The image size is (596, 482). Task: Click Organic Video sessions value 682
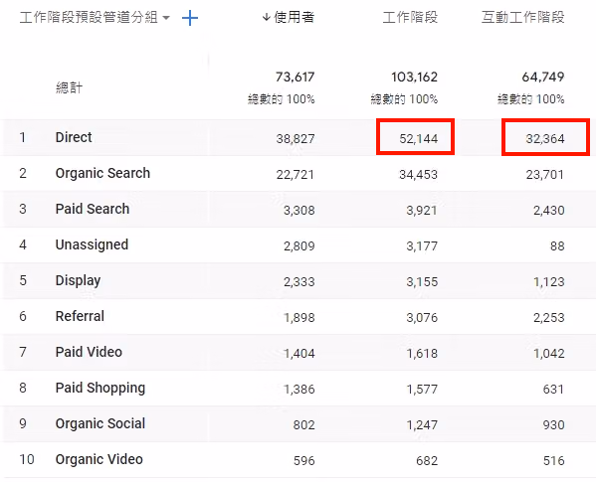[x=427, y=461]
